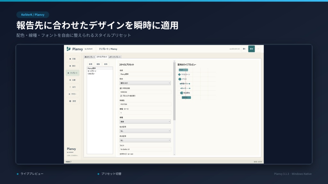Click the milestone diamond symbol in preview
Viewport: 328px width, 184px height.
point(179,74)
